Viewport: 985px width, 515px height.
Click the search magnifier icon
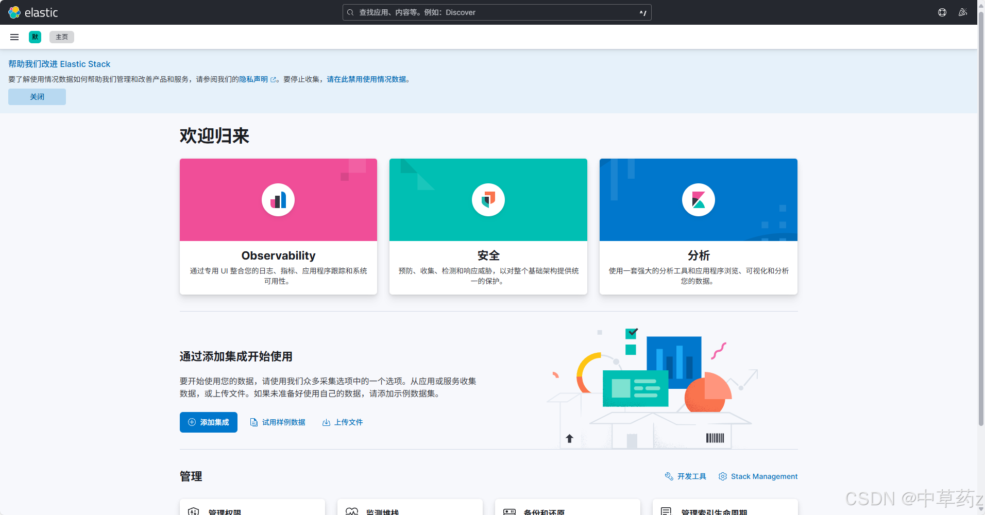point(350,12)
